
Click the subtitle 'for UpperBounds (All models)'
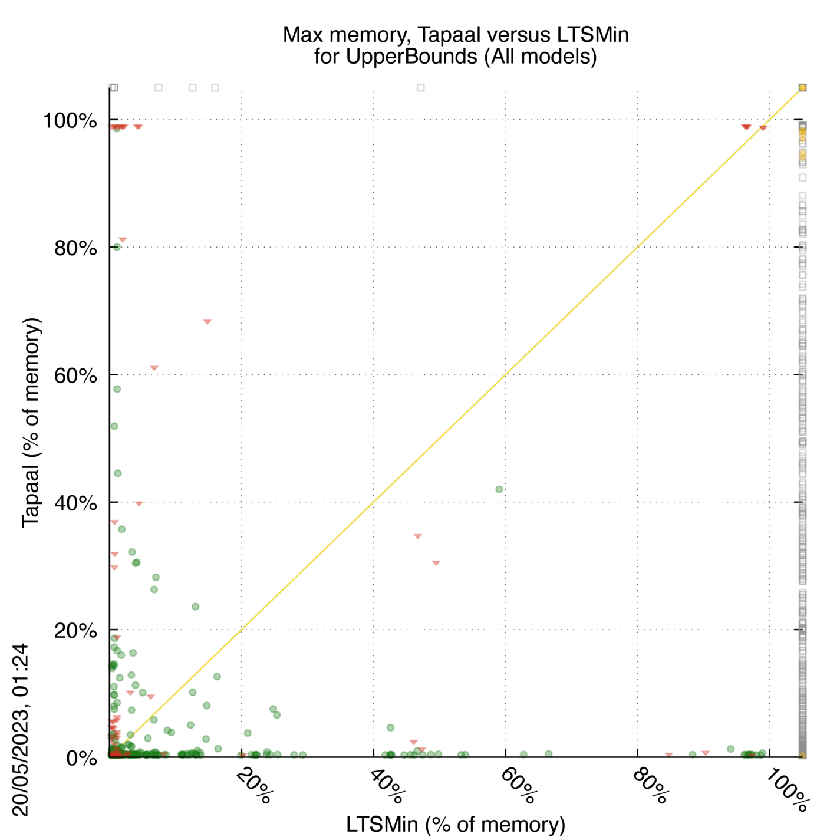(x=456, y=57)
